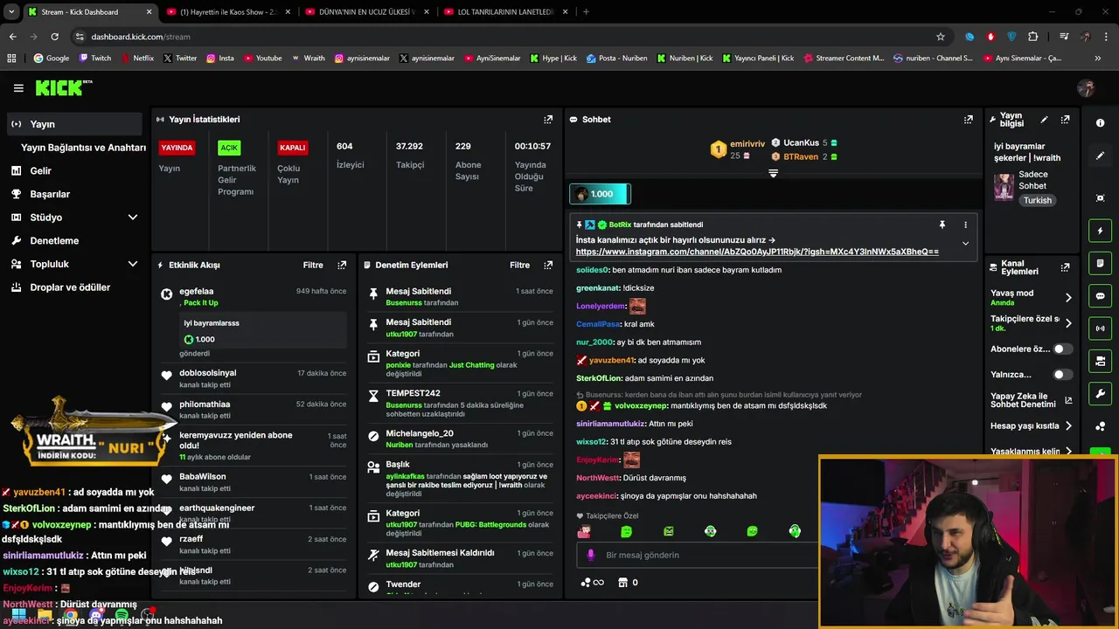1119x629 pixels.
Task: Open Yayın Bağlantısı ve Anahtarı page
Action: tap(82, 148)
